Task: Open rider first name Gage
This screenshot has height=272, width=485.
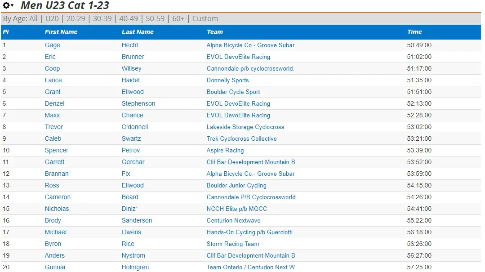Action: tap(53, 45)
